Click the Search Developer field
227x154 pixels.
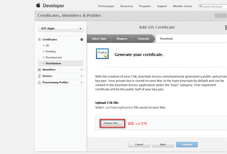(x=215, y=6)
